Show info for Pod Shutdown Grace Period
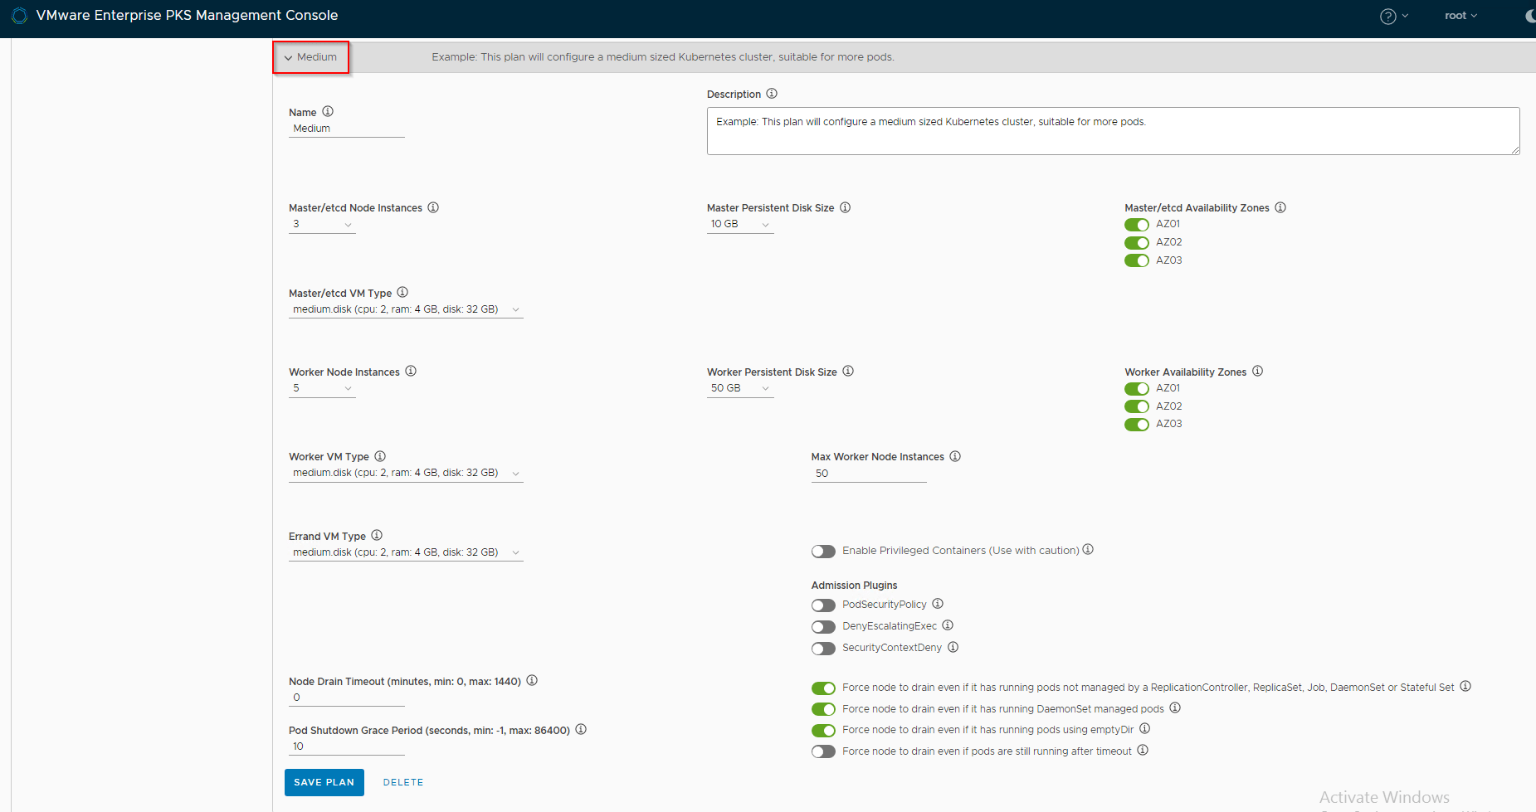1536x812 pixels. tap(581, 729)
